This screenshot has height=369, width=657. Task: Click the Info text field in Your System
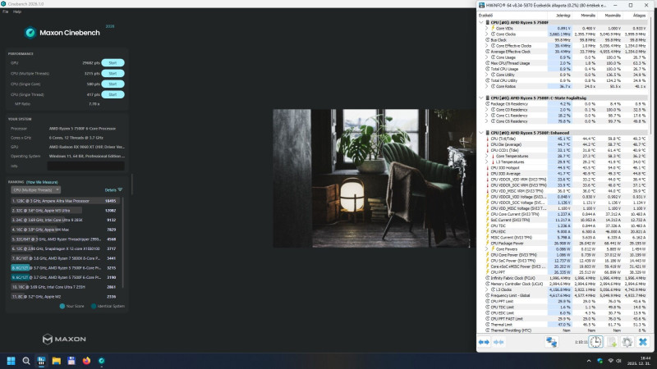click(x=85, y=166)
